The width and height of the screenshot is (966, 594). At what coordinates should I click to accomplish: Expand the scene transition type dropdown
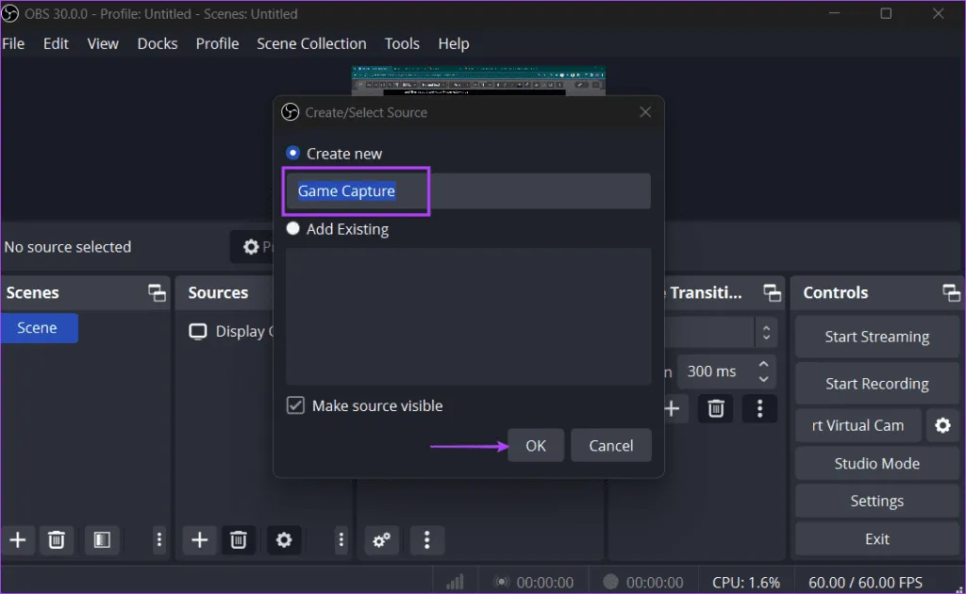pos(766,332)
